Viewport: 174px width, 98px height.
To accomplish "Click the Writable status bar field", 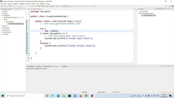I will (x=85, y=92).
